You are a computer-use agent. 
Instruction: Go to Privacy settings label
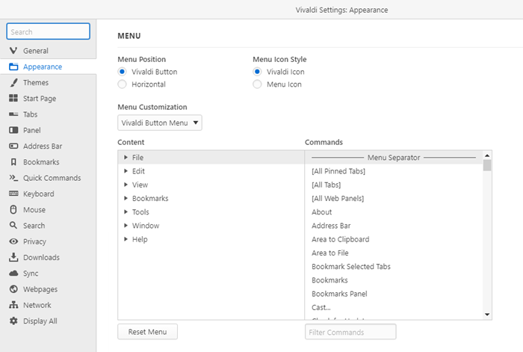[34, 241]
